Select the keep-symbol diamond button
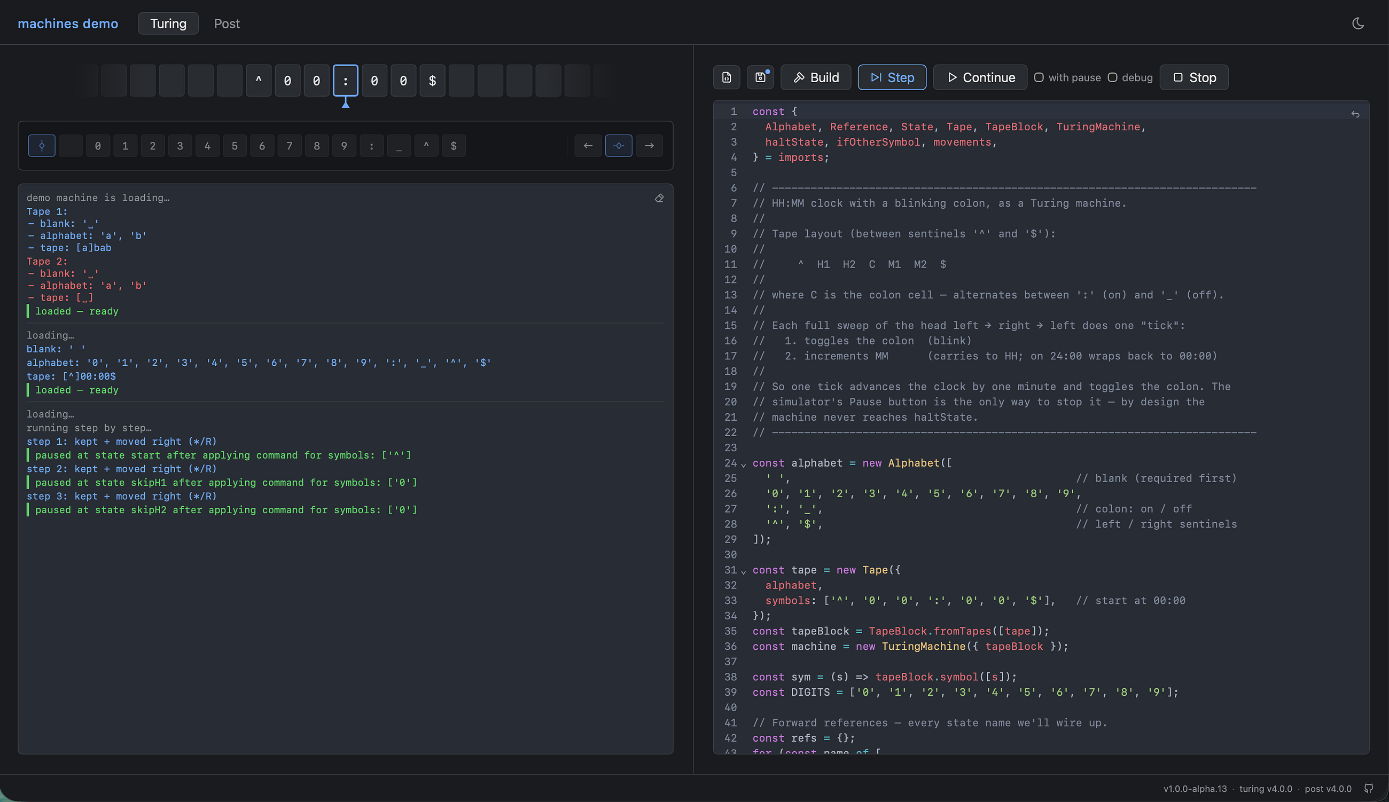 coord(42,146)
